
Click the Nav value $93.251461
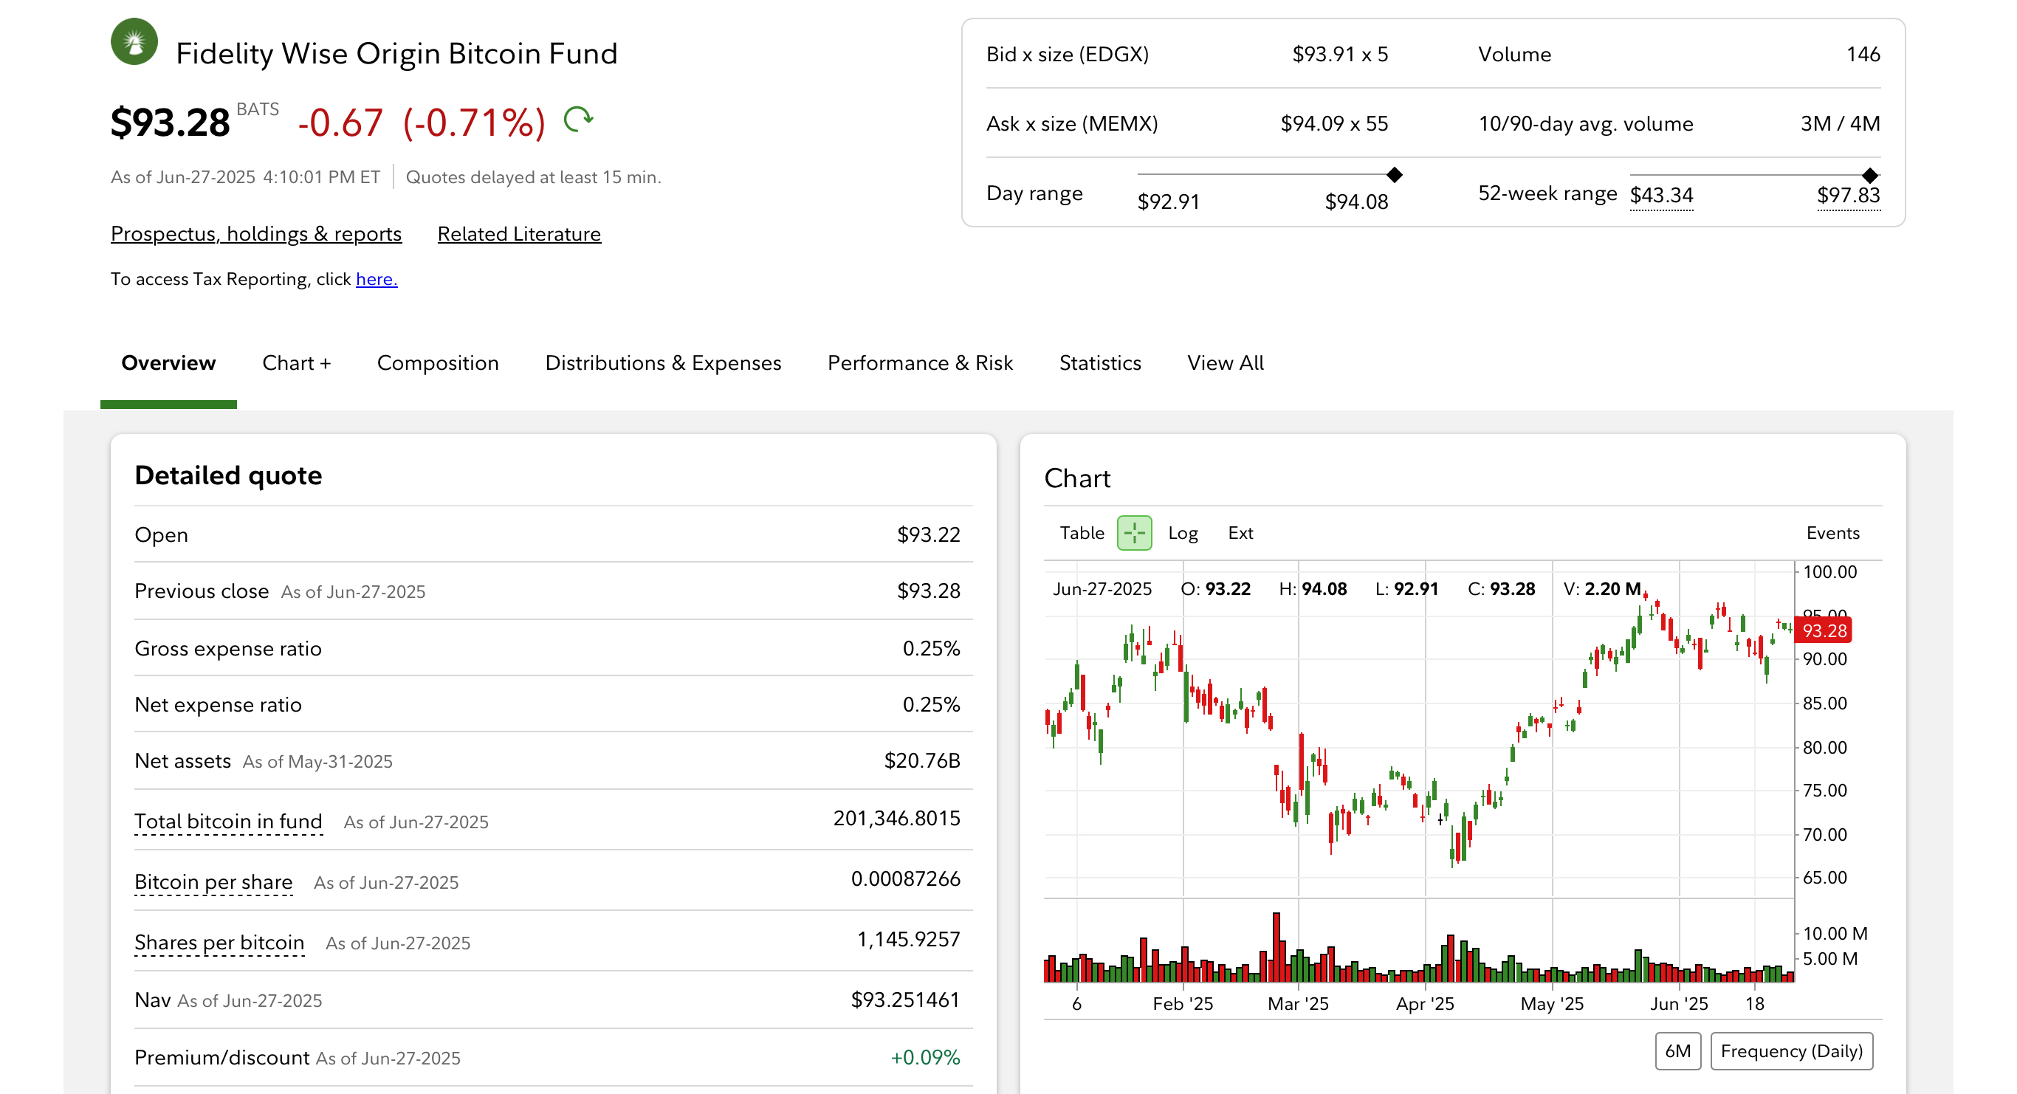906,1000
